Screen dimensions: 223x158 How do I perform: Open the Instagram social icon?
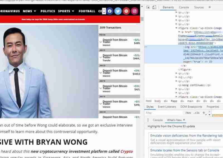[135, 11]
